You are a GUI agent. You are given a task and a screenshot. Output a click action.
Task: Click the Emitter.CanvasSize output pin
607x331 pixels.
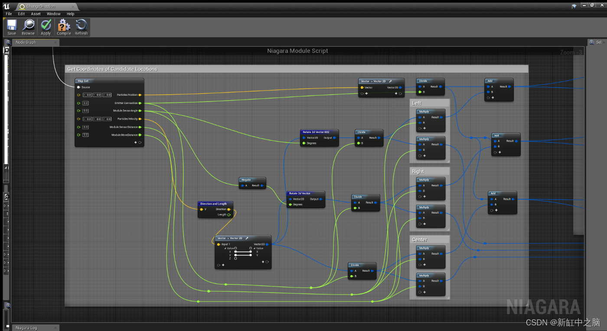pyautogui.click(x=140, y=103)
